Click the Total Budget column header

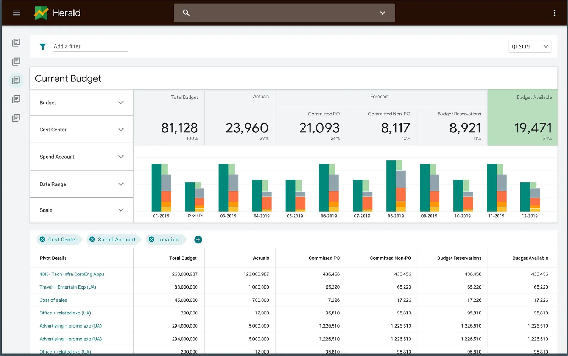click(x=183, y=258)
